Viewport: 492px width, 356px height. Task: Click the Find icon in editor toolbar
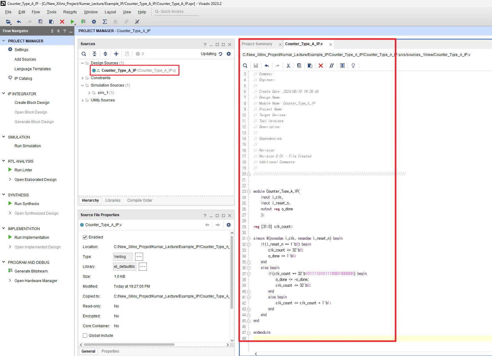pyautogui.click(x=245, y=66)
